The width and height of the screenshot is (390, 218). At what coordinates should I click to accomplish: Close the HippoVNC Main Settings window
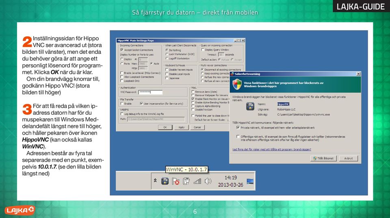point(243,41)
